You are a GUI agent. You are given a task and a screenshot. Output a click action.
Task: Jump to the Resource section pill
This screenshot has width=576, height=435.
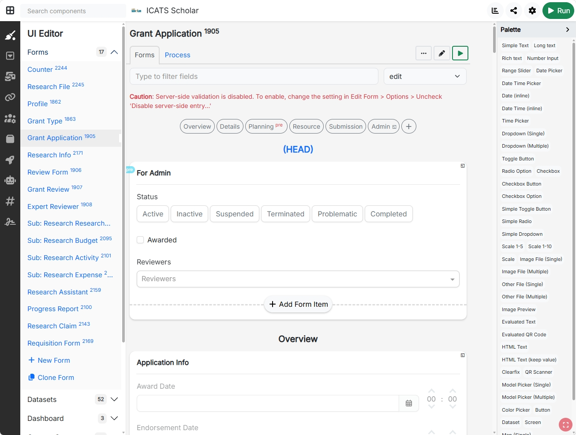pyautogui.click(x=307, y=126)
